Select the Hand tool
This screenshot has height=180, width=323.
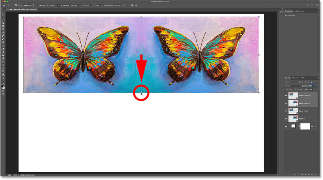3,75
